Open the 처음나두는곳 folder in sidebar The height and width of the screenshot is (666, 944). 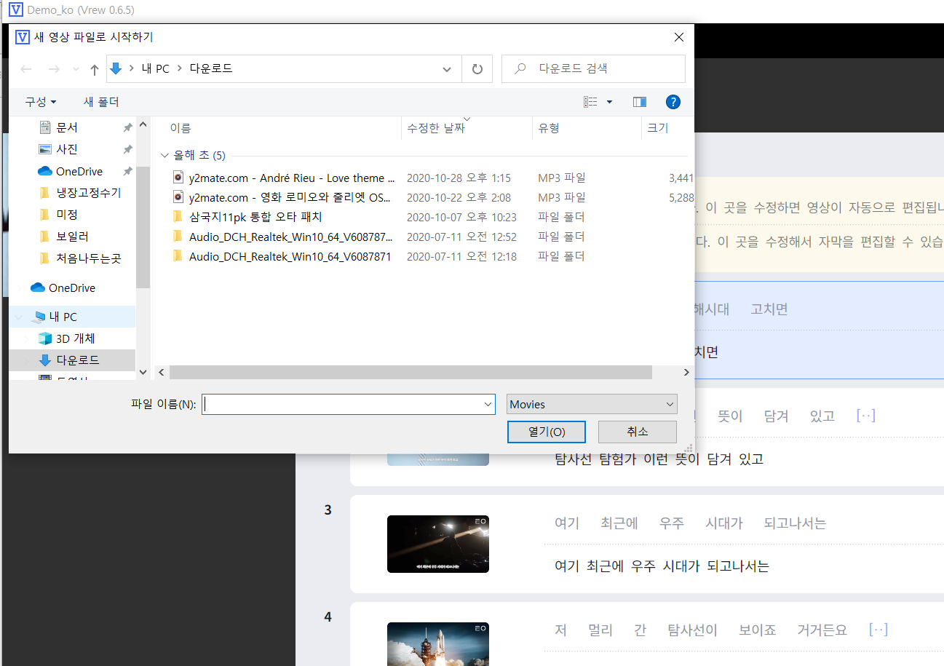[x=88, y=258]
